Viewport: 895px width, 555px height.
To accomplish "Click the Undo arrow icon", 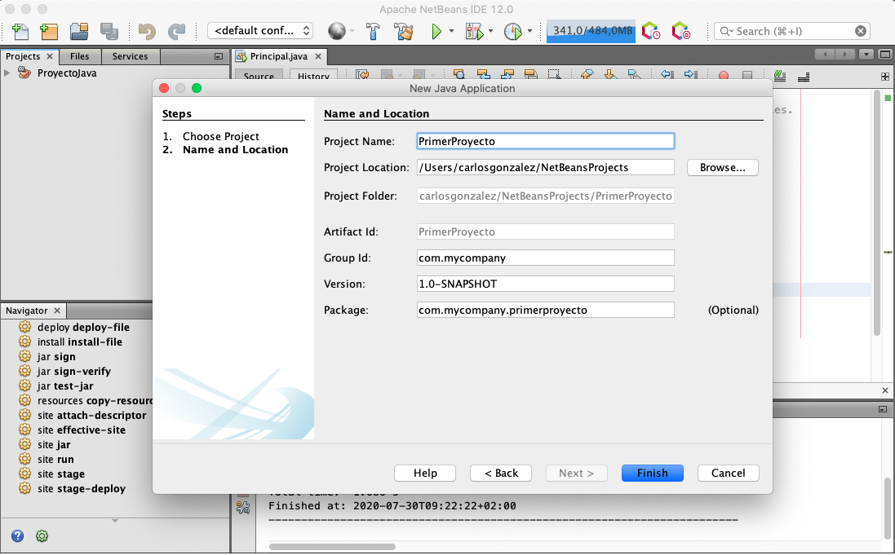I will tap(147, 31).
